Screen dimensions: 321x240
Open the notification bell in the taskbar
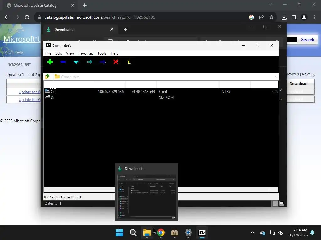tap(313, 232)
